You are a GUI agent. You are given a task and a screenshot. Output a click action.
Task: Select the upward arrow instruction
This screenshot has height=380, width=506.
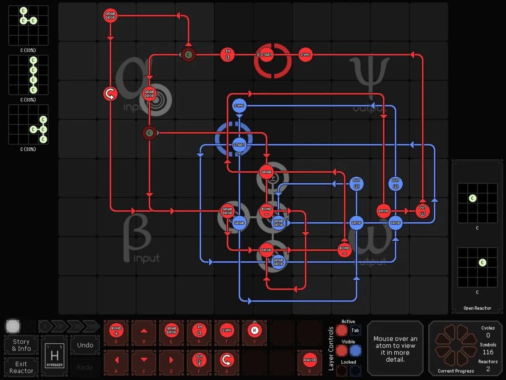[144, 331]
